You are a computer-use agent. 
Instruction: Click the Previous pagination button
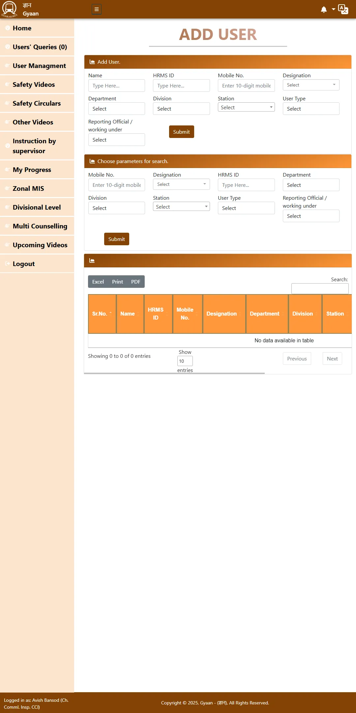point(297,358)
